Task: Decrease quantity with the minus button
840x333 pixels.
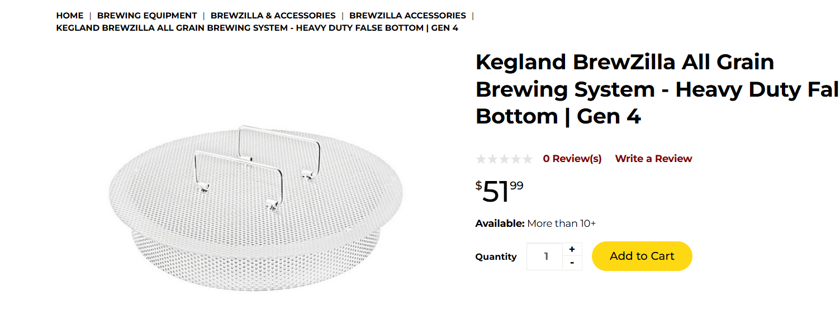Action: coord(572,263)
